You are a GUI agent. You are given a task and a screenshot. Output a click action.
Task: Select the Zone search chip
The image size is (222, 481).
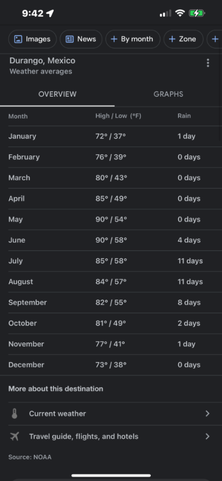(x=183, y=39)
